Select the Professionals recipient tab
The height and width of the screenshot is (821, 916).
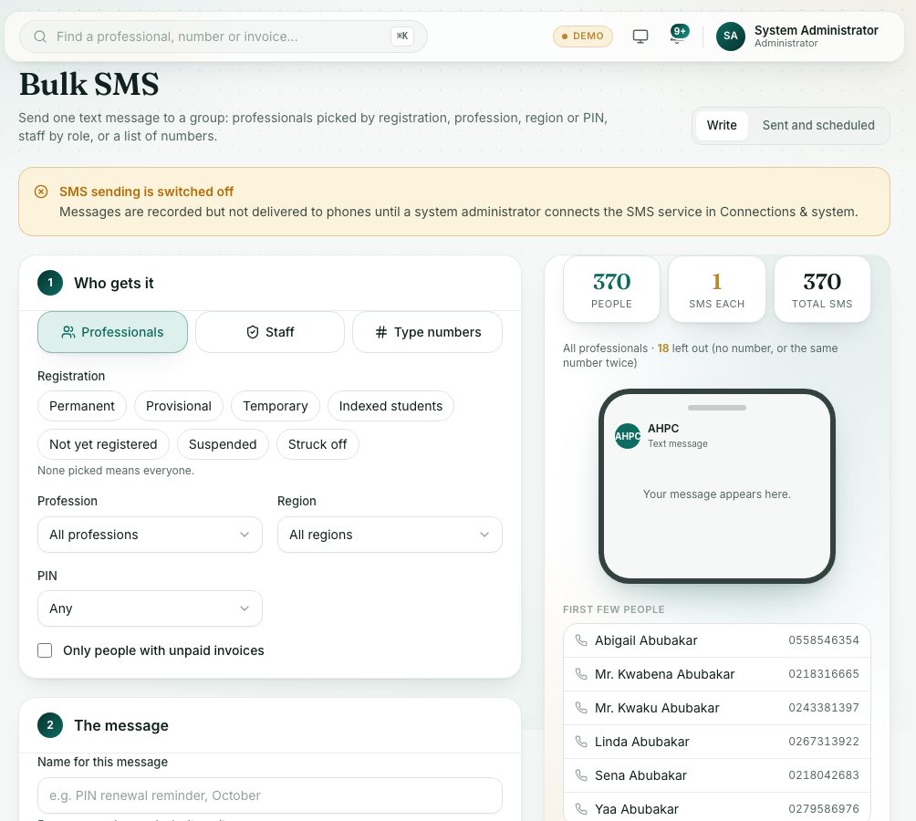pyautogui.click(x=113, y=332)
